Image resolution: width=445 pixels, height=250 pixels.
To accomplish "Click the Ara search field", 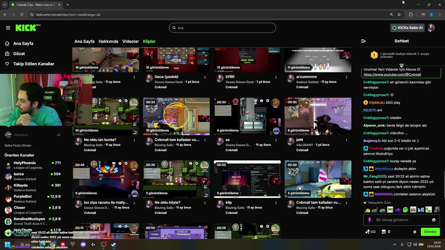I will tap(222, 28).
